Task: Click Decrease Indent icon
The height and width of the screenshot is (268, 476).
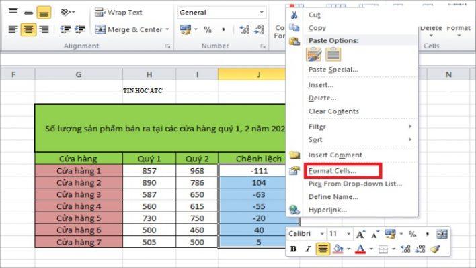Action: [x=65, y=29]
